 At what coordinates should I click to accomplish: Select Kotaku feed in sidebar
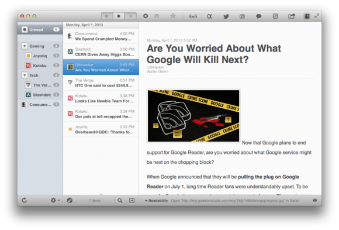click(40, 66)
